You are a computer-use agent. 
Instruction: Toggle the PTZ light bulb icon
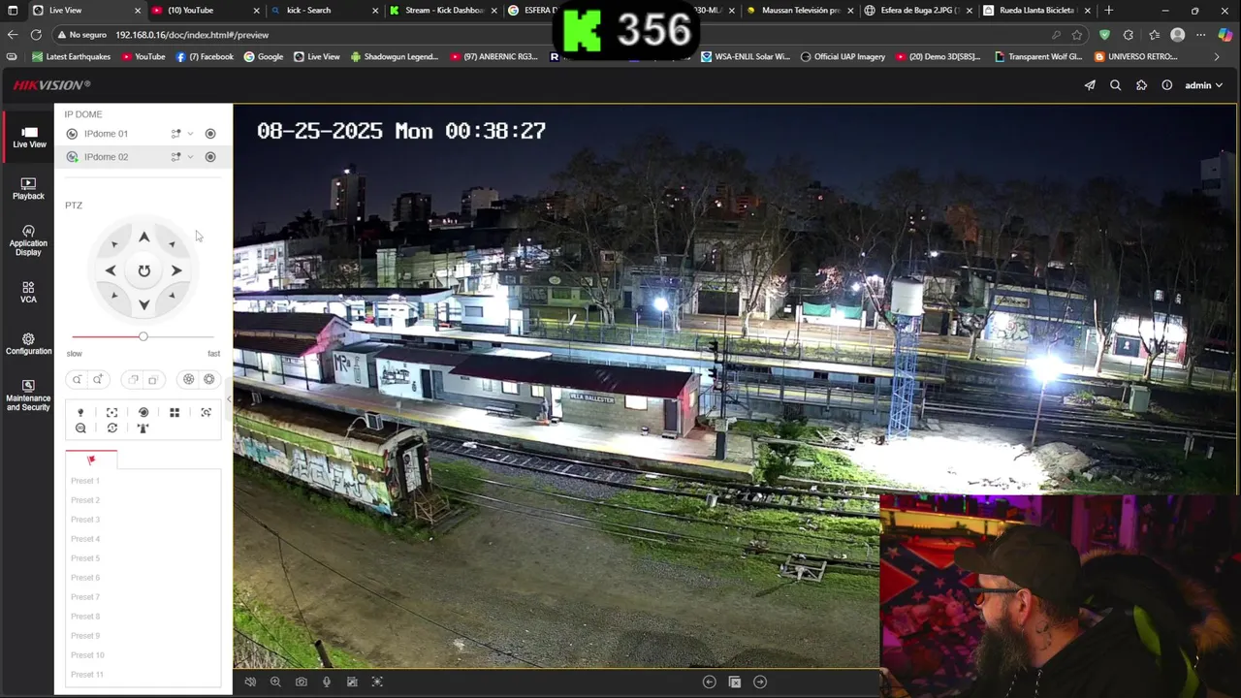[80, 412]
